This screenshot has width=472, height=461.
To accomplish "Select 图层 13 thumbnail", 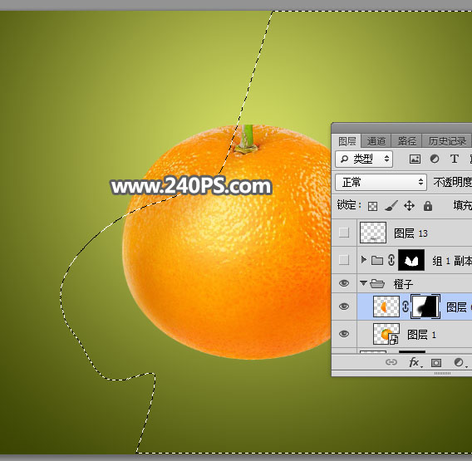I will pos(373,233).
